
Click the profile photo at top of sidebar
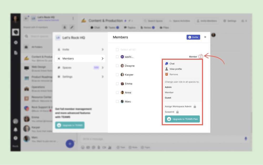tap(16, 19)
